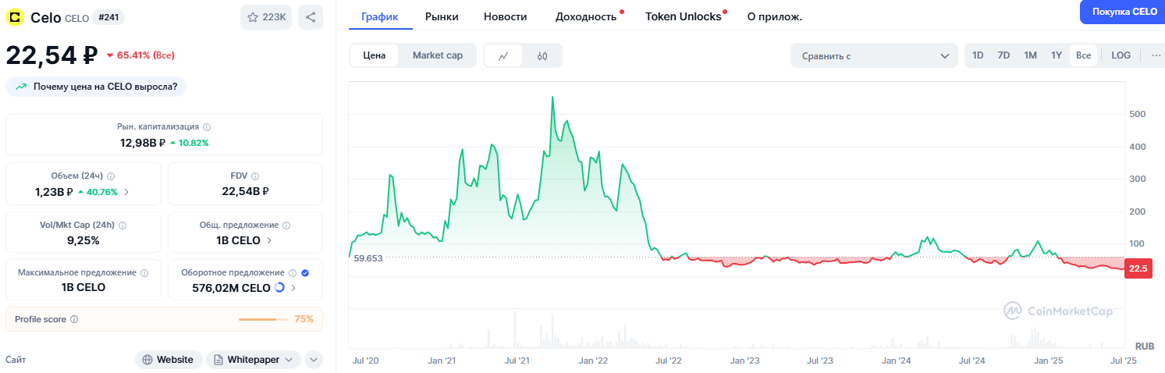Open info icon next to Объем (24ч)
The height and width of the screenshot is (373, 1165).
(111, 176)
